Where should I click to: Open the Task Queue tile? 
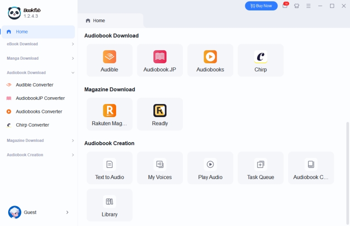tap(261, 168)
